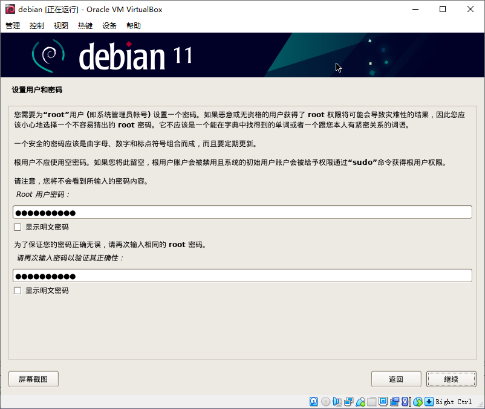Click the recording status icon
Screen dimensions: 485x409
(395, 401)
